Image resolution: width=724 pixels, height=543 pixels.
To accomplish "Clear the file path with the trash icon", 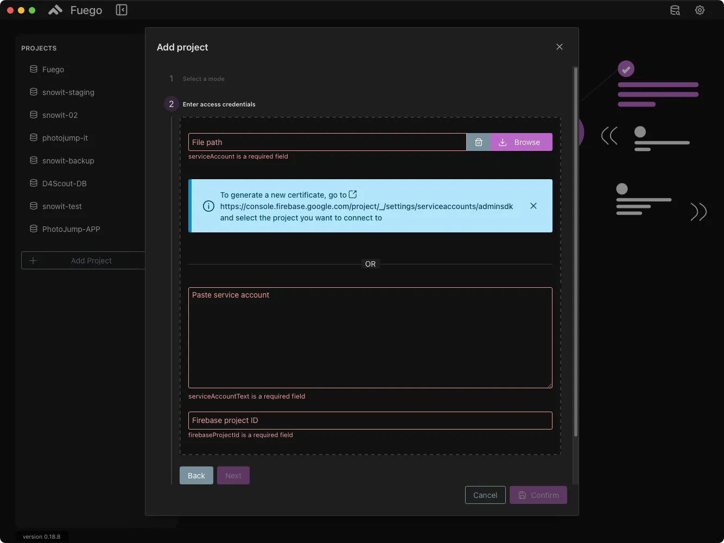I will point(478,142).
